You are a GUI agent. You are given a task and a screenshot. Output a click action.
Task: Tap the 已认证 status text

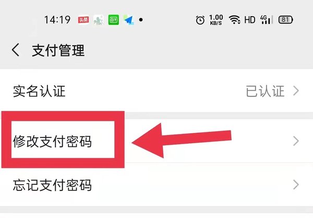pyautogui.click(x=265, y=91)
